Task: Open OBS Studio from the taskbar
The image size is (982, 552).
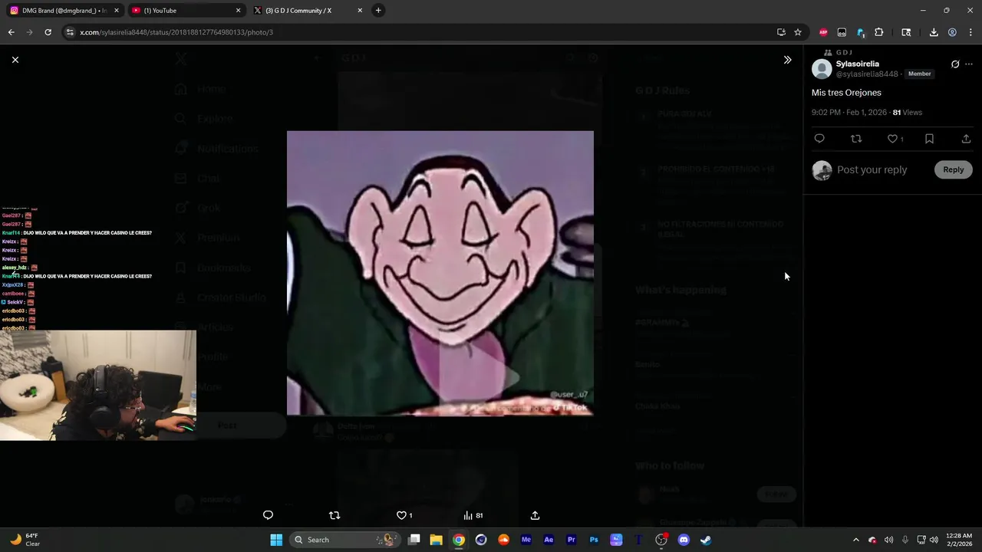Action: click(661, 540)
